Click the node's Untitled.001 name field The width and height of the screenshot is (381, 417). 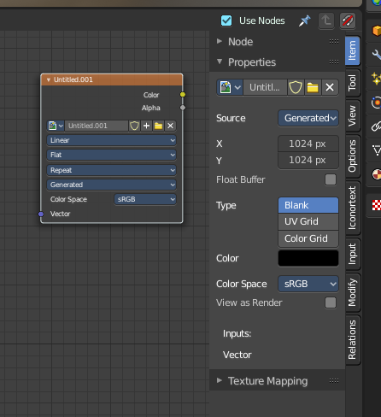pyautogui.click(x=97, y=126)
